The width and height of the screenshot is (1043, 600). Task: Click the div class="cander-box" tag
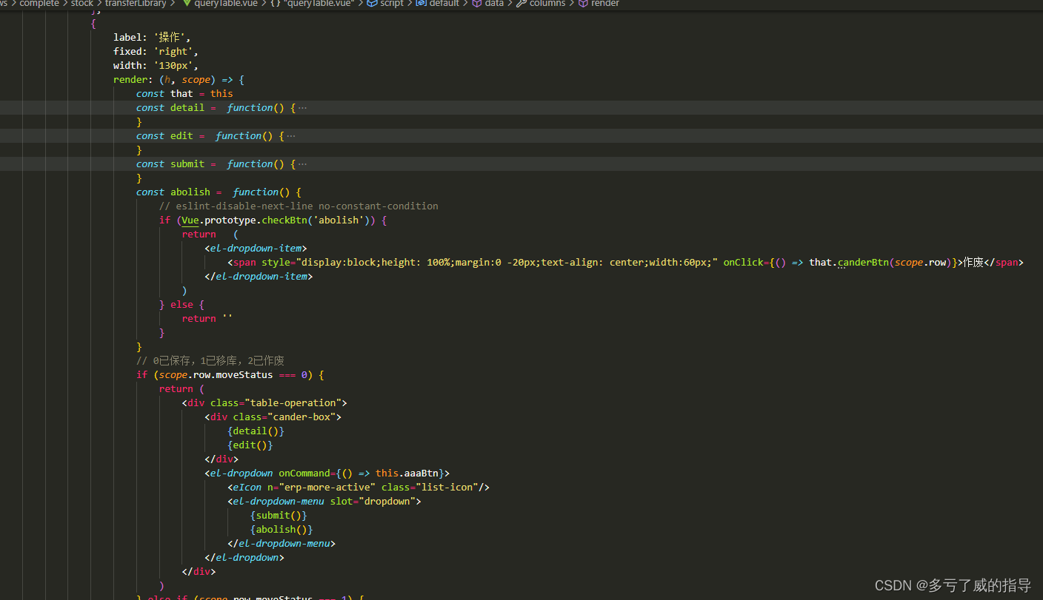[x=273, y=417]
